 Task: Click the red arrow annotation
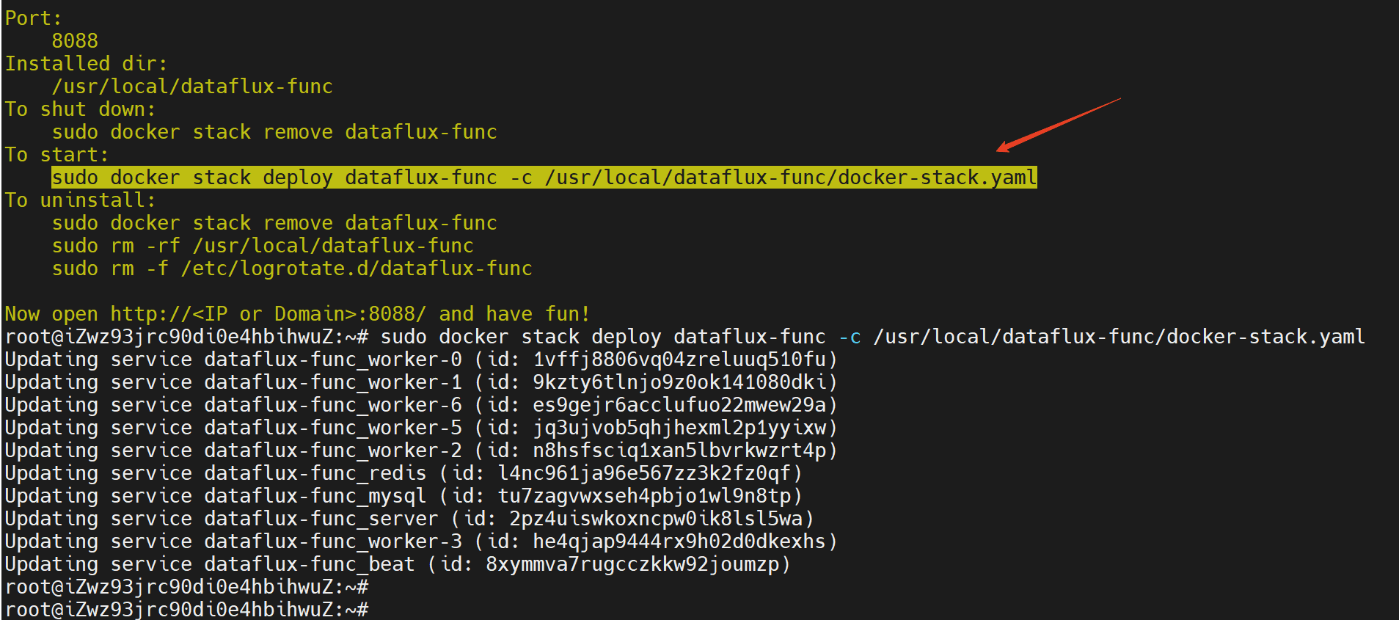1057,125
